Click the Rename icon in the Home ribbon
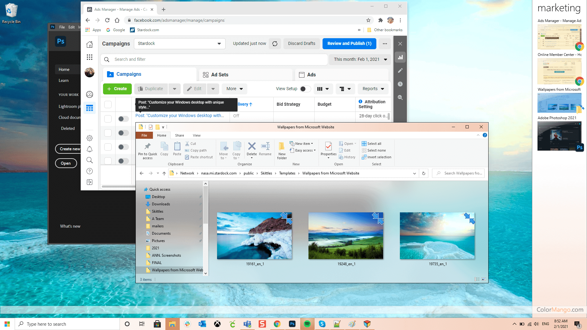 click(x=265, y=150)
